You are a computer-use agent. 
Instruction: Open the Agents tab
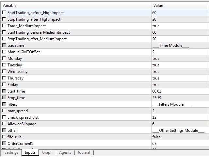pos(65,152)
